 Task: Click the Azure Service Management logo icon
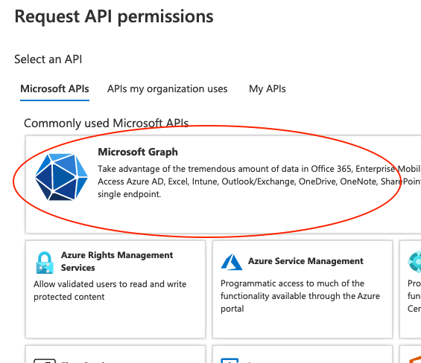(232, 262)
